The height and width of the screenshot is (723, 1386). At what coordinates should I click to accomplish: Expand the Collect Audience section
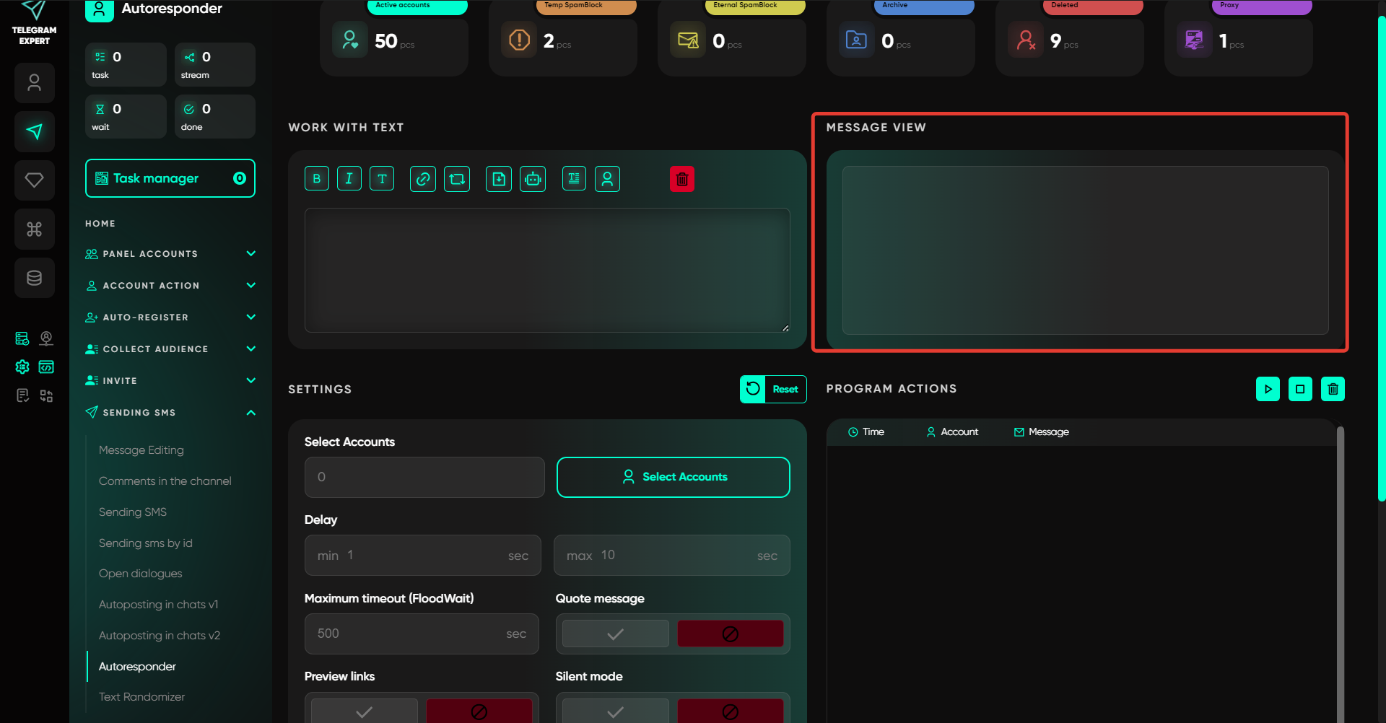tap(250, 349)
